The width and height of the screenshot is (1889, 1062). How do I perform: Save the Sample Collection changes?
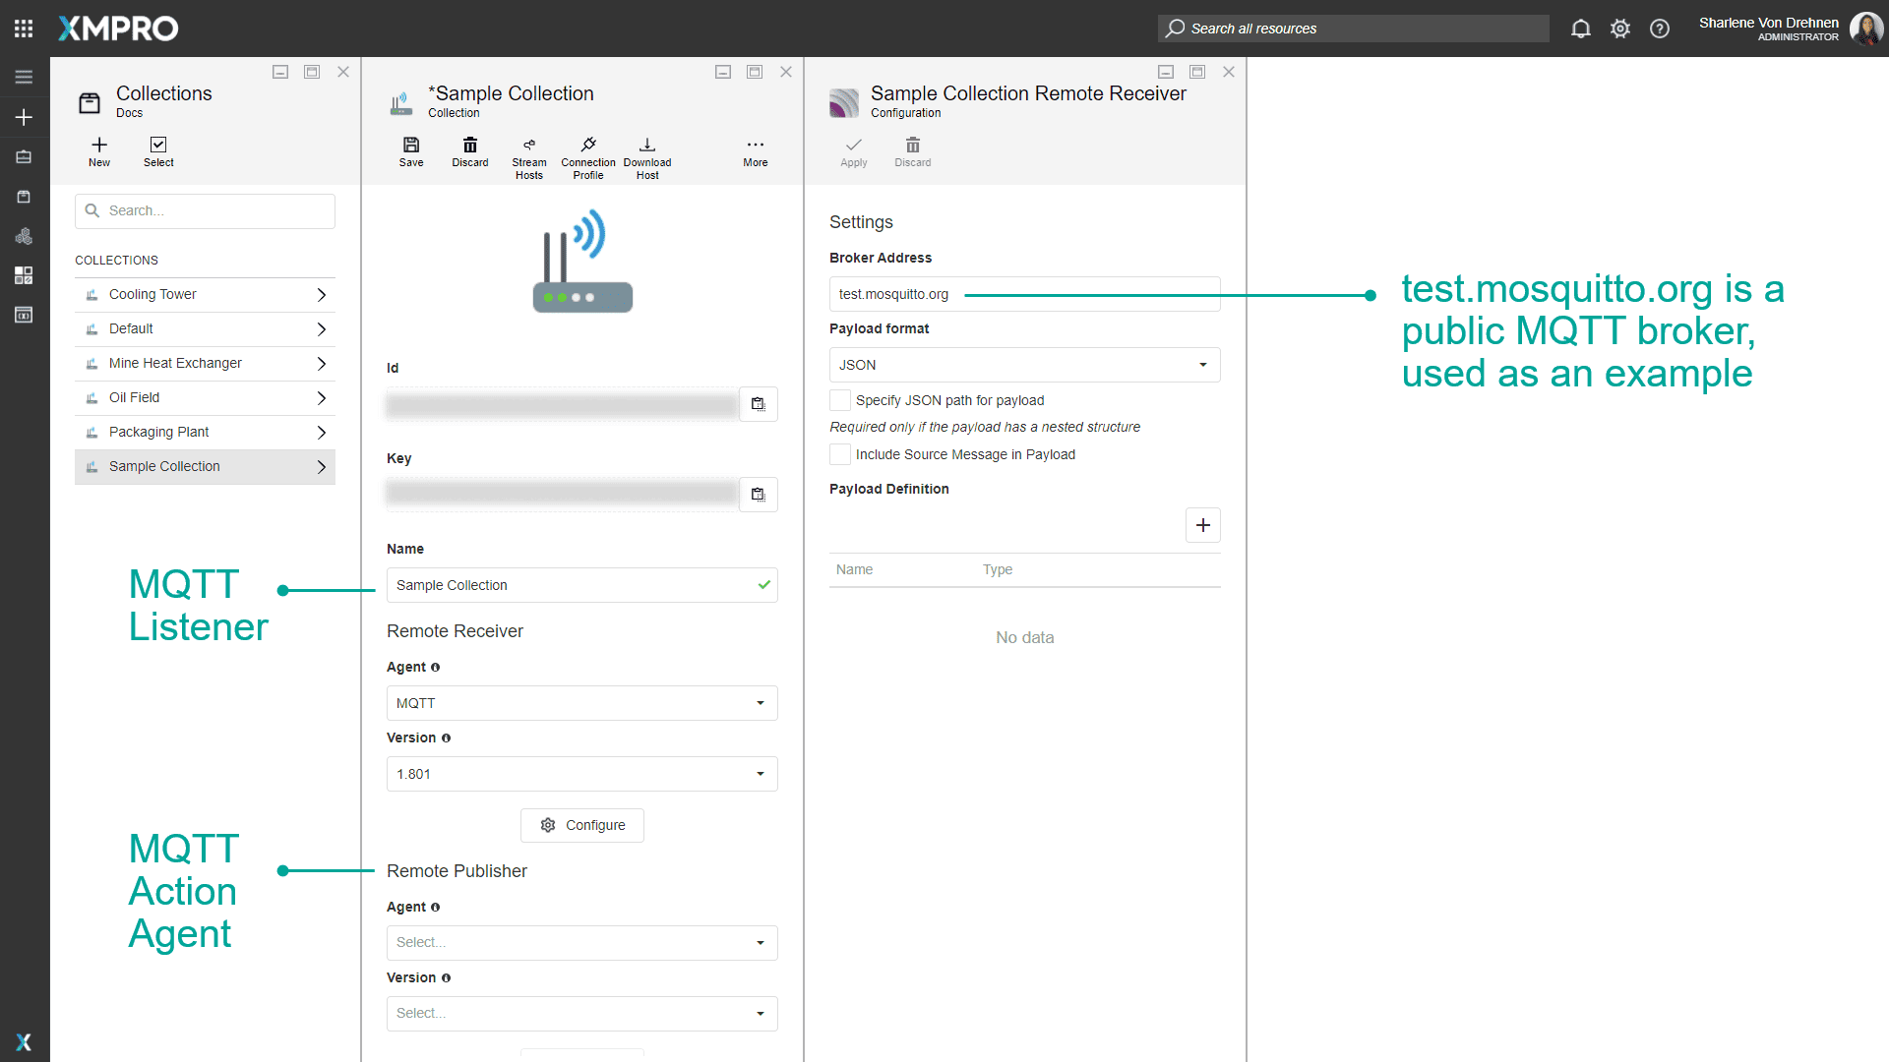coord(411,152)
